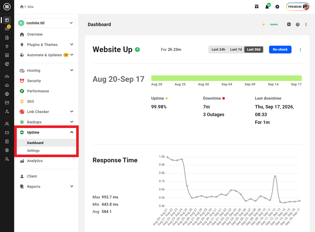Open the gear settings icon in top bar
The image size is (315, 232).
[277, 7]
